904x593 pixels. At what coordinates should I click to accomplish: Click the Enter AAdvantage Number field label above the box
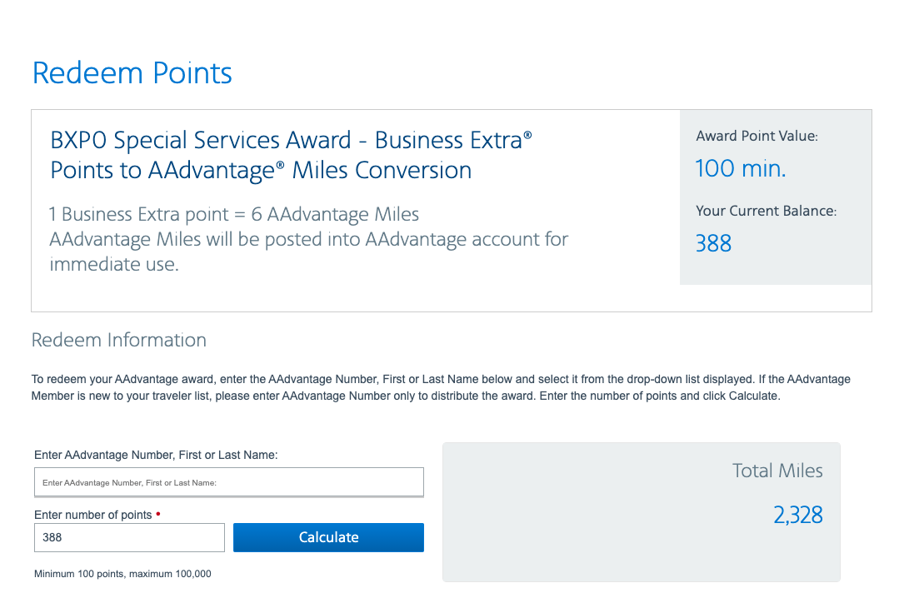pos(156,455)
